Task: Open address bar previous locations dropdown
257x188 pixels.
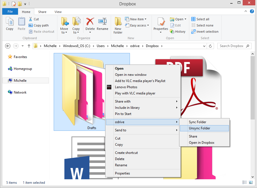Action: pyautogui.click(x=204, y=46)
